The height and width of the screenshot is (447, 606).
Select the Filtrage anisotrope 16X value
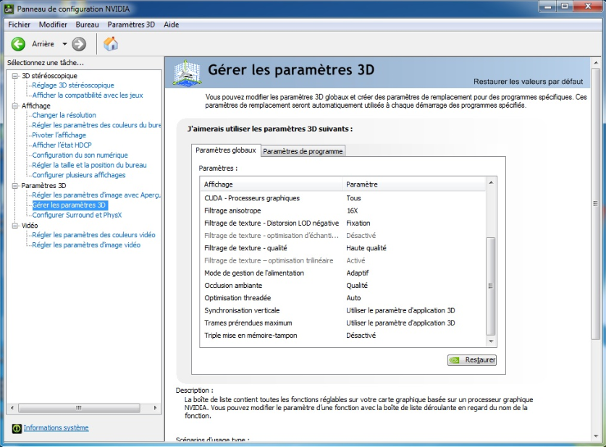353,210
